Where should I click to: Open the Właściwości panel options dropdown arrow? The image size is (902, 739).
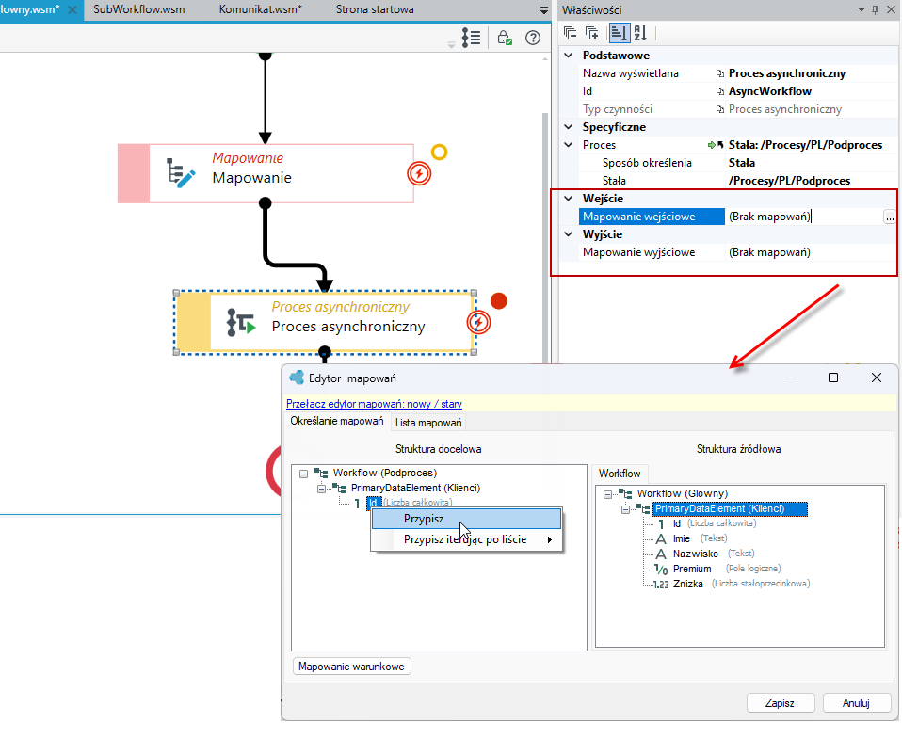[862, 9]
